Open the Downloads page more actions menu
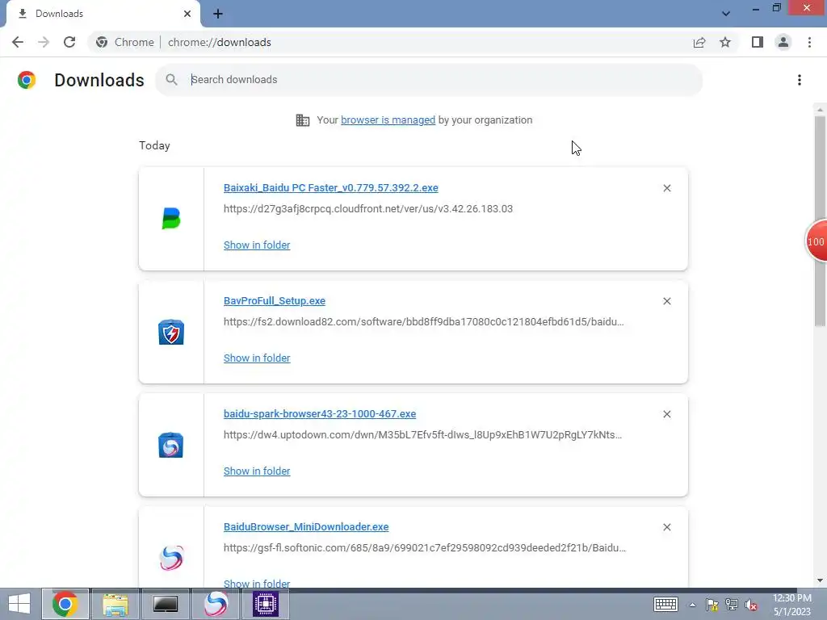The image size is (827, 620). pyautogui.click(x=800, y=80)
